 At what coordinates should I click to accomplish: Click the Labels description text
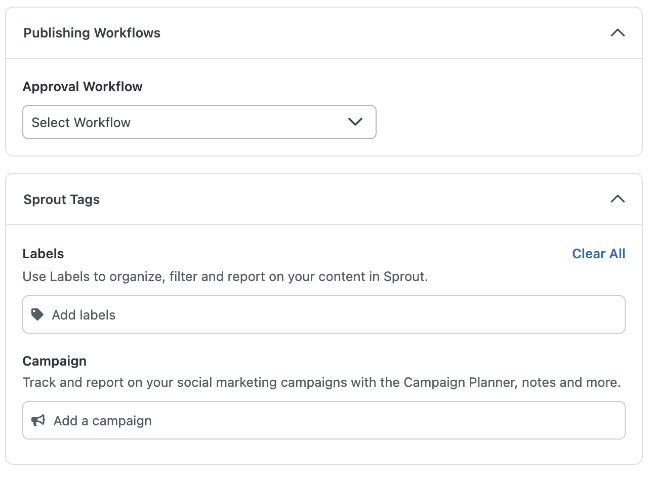tap(225, 276)
